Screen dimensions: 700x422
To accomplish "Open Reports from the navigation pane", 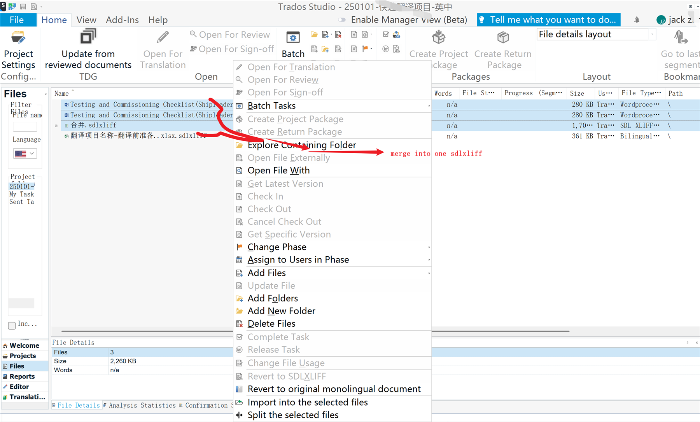I will pos(22,376).
